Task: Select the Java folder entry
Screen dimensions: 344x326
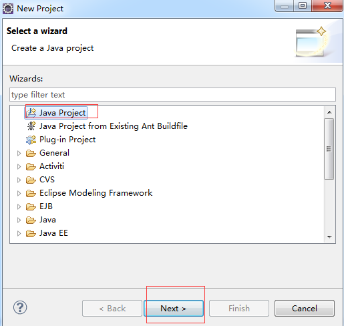Action: point(47,220)
